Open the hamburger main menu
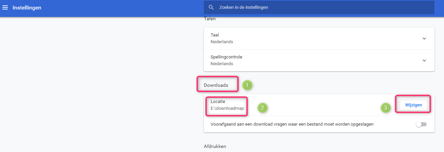The image size is (444, 152). 5,7
